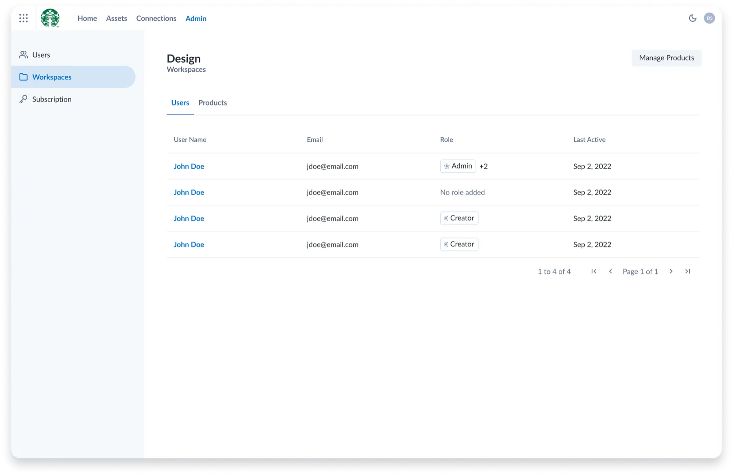The image size is (733, 475).
Task: Open John Doe link in No role row
Action: [189, 192]
